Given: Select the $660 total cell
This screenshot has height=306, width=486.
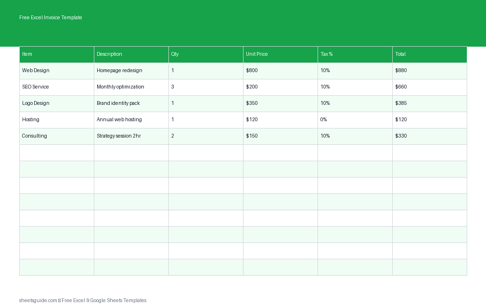Looking at the screenshot, I should coord(429,87).
